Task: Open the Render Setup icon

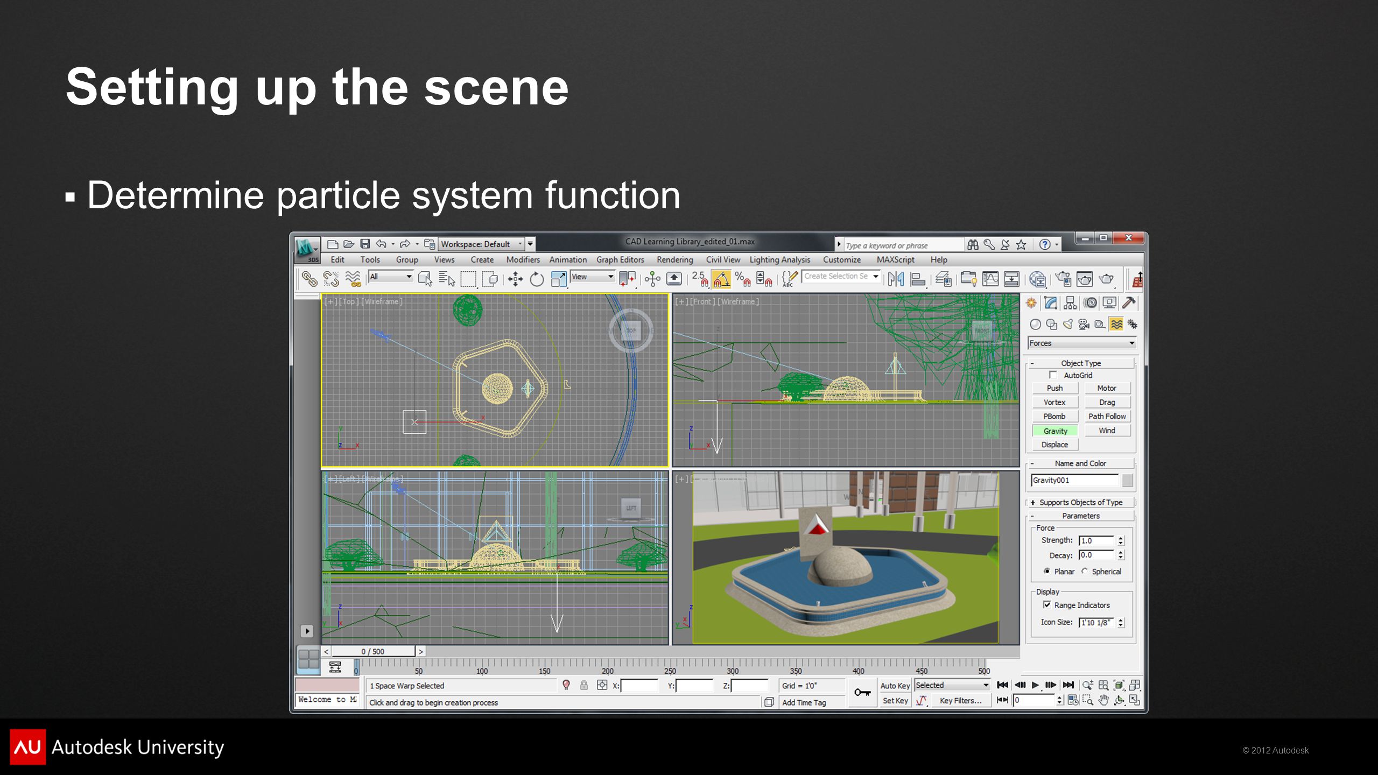Action: [x=1064, y=279]
